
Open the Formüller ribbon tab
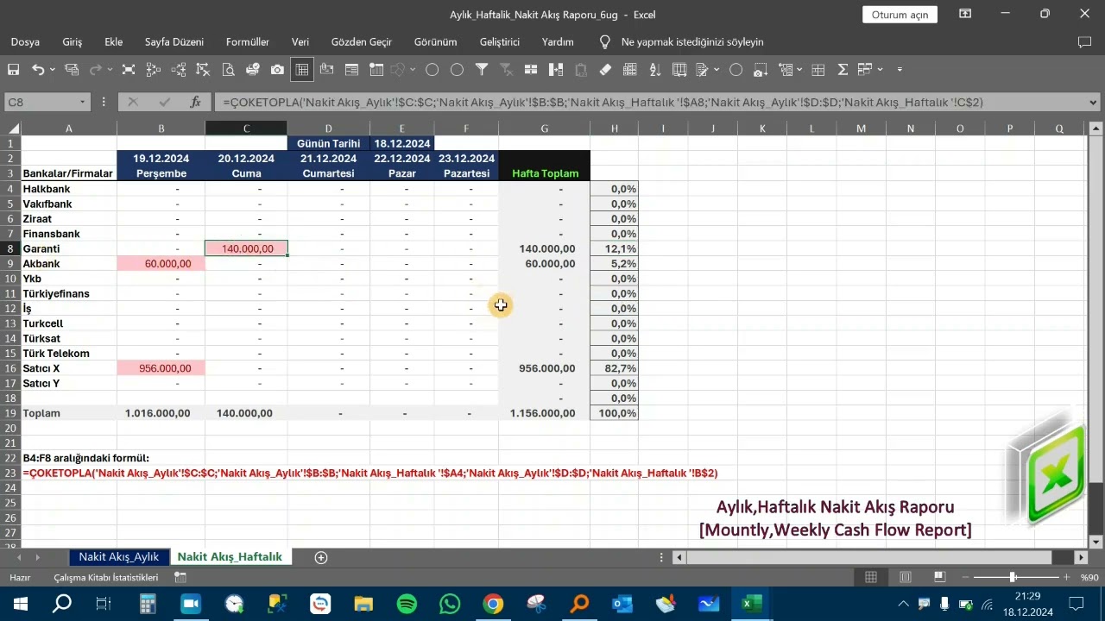[248, 41]
